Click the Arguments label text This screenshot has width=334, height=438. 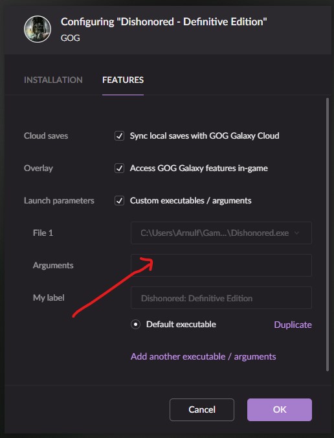point(53,266)
